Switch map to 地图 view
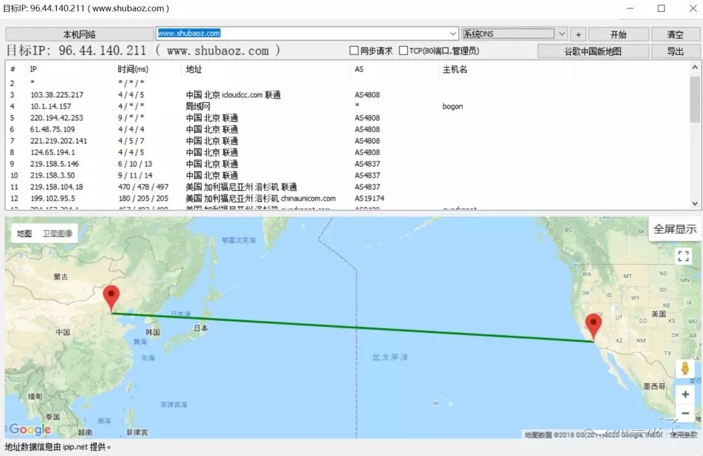The height and width of the screenshot is (456, 703). point(24,233)
